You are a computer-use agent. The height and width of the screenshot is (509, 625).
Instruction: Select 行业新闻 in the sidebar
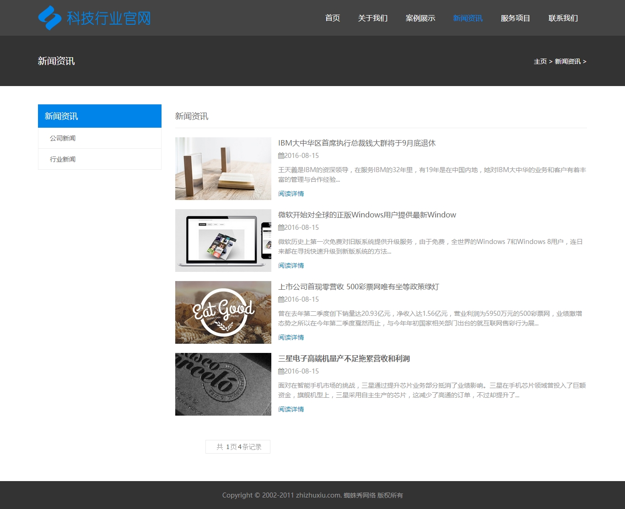[x=63, y=159]
